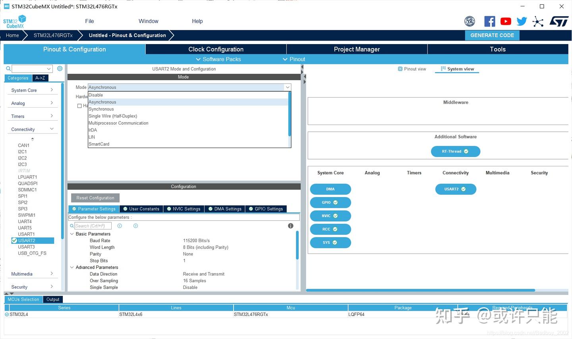Expand the System Core category

(33, 91)
